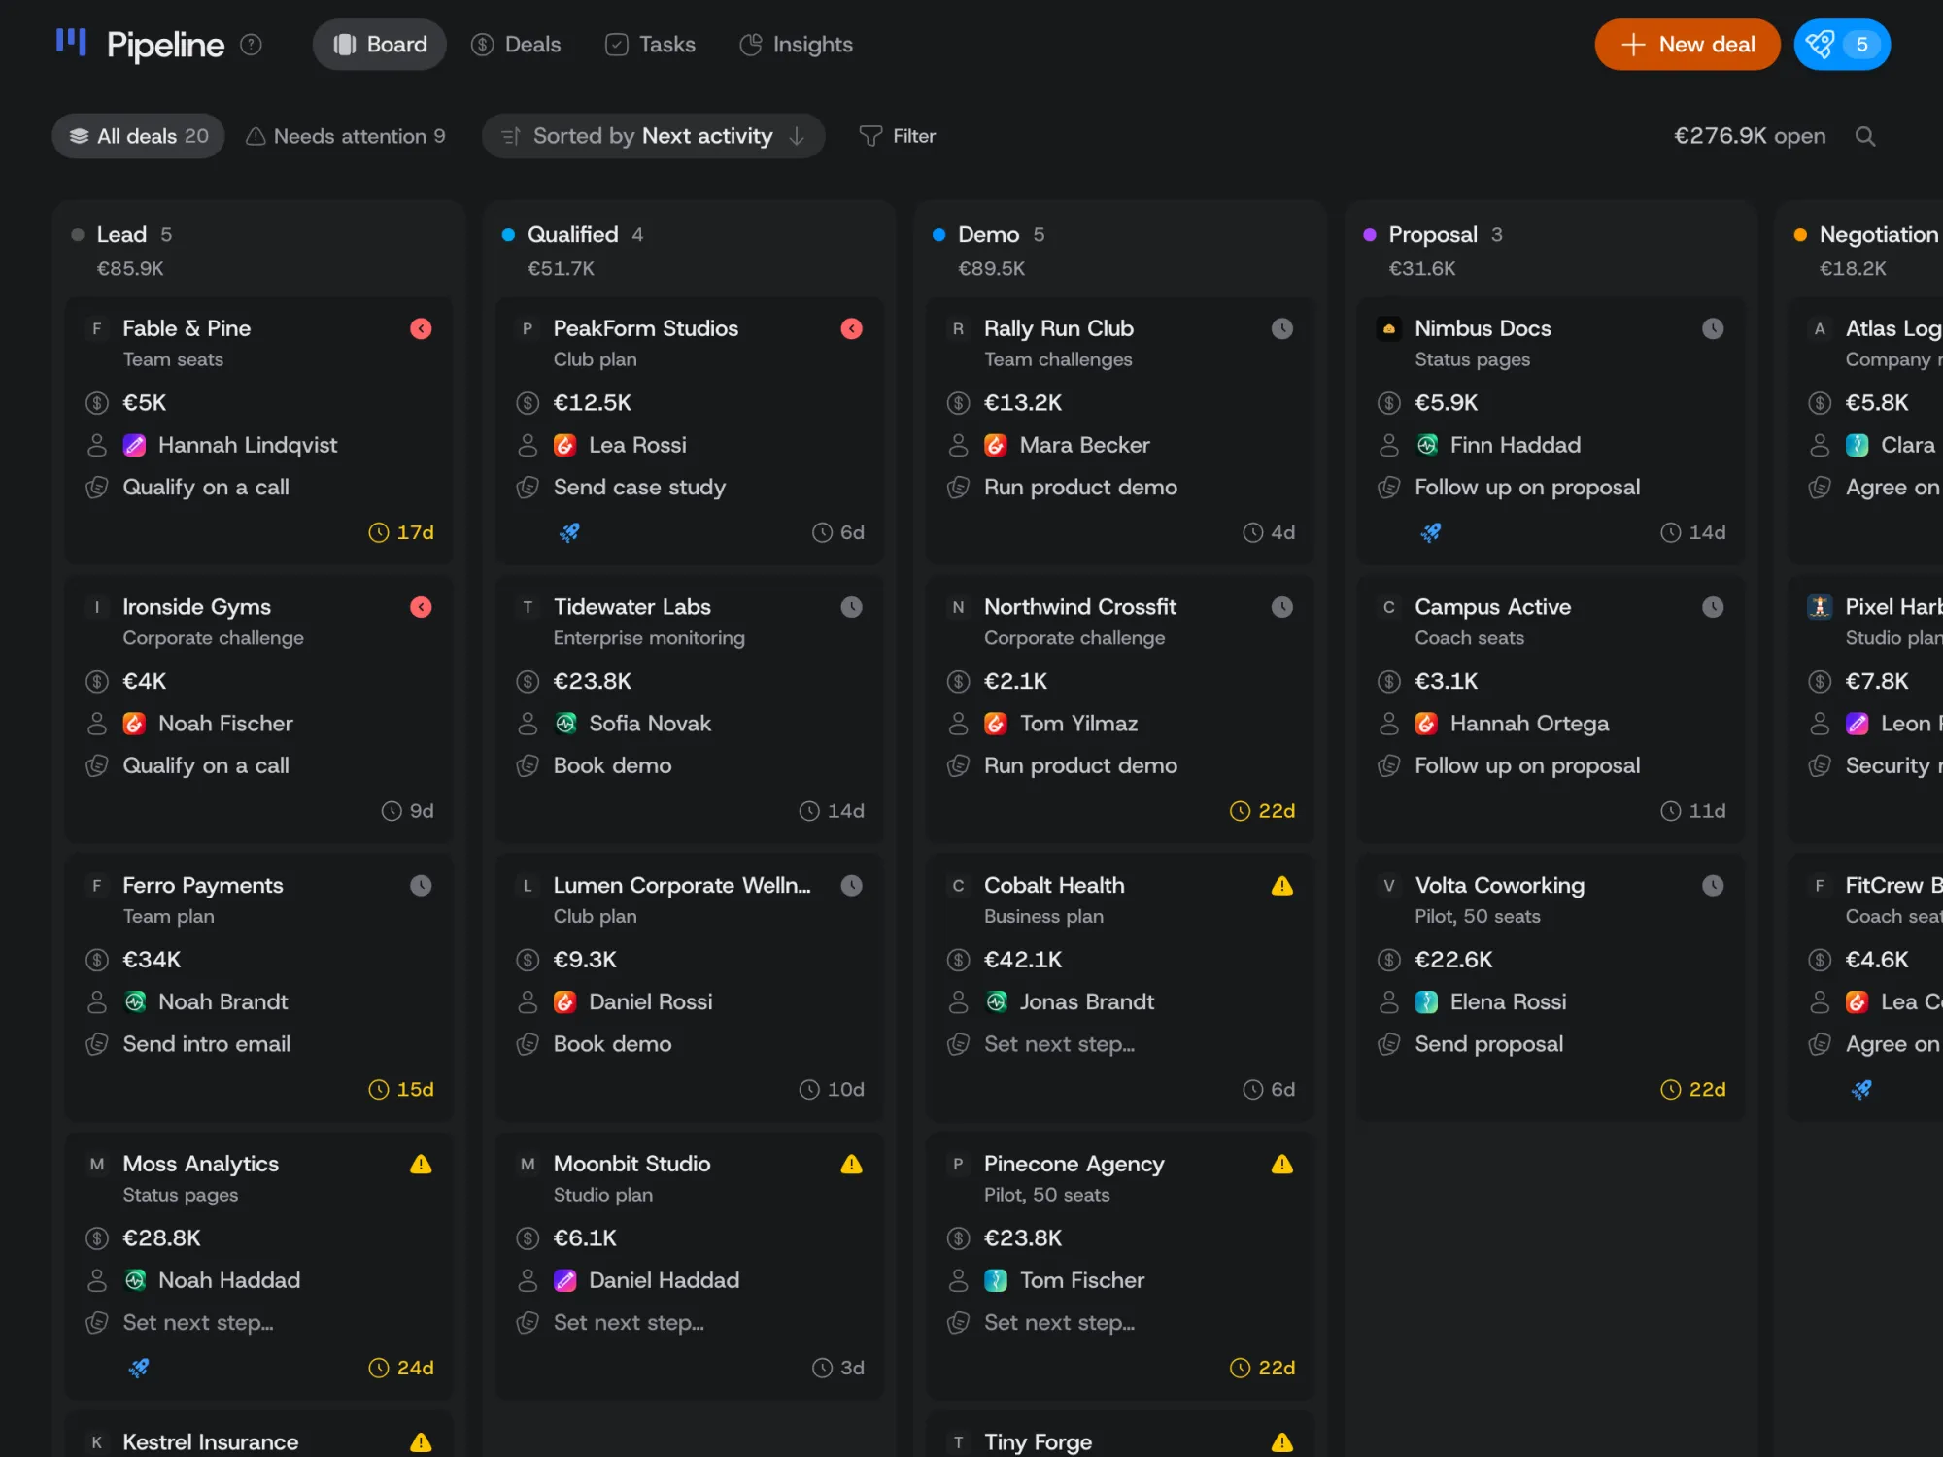The image size is (1943, 1457).
Task: Click the clock status icon on Volta Coworking
Action: [x=1712, y=885]
